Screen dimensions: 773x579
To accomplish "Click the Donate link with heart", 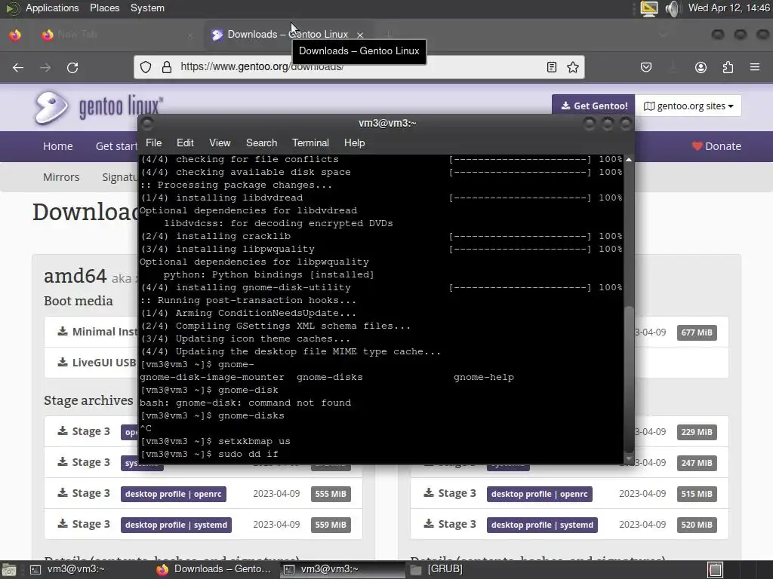I will pos(716,146).
